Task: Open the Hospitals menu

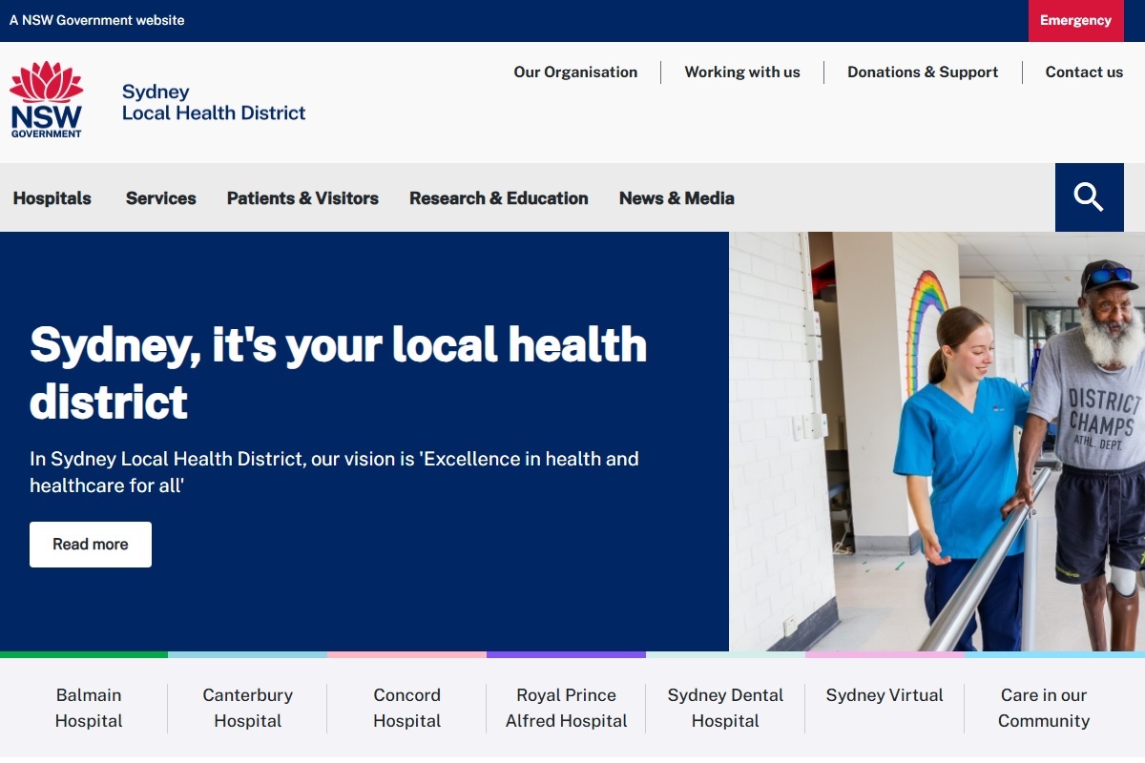Action: 52,198
